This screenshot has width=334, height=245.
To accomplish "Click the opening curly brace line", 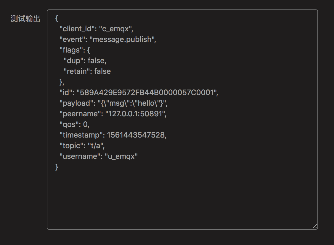I will 57,18.
